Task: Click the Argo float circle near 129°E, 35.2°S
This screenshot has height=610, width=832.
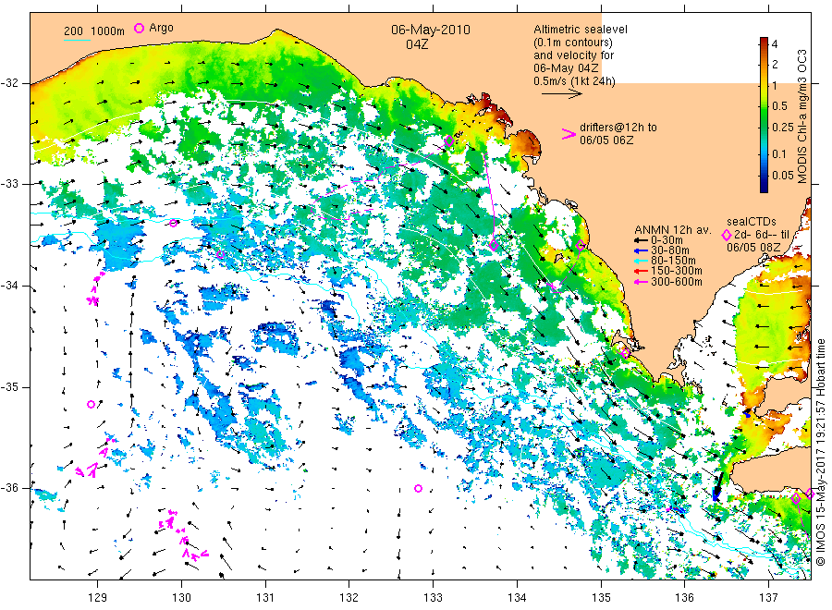Action: [91, 404]
